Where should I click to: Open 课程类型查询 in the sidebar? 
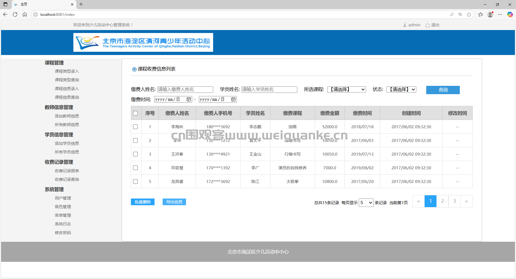tap(67, 80)
